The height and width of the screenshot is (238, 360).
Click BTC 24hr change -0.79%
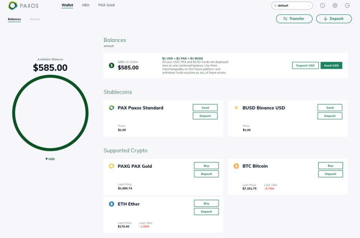269,189
